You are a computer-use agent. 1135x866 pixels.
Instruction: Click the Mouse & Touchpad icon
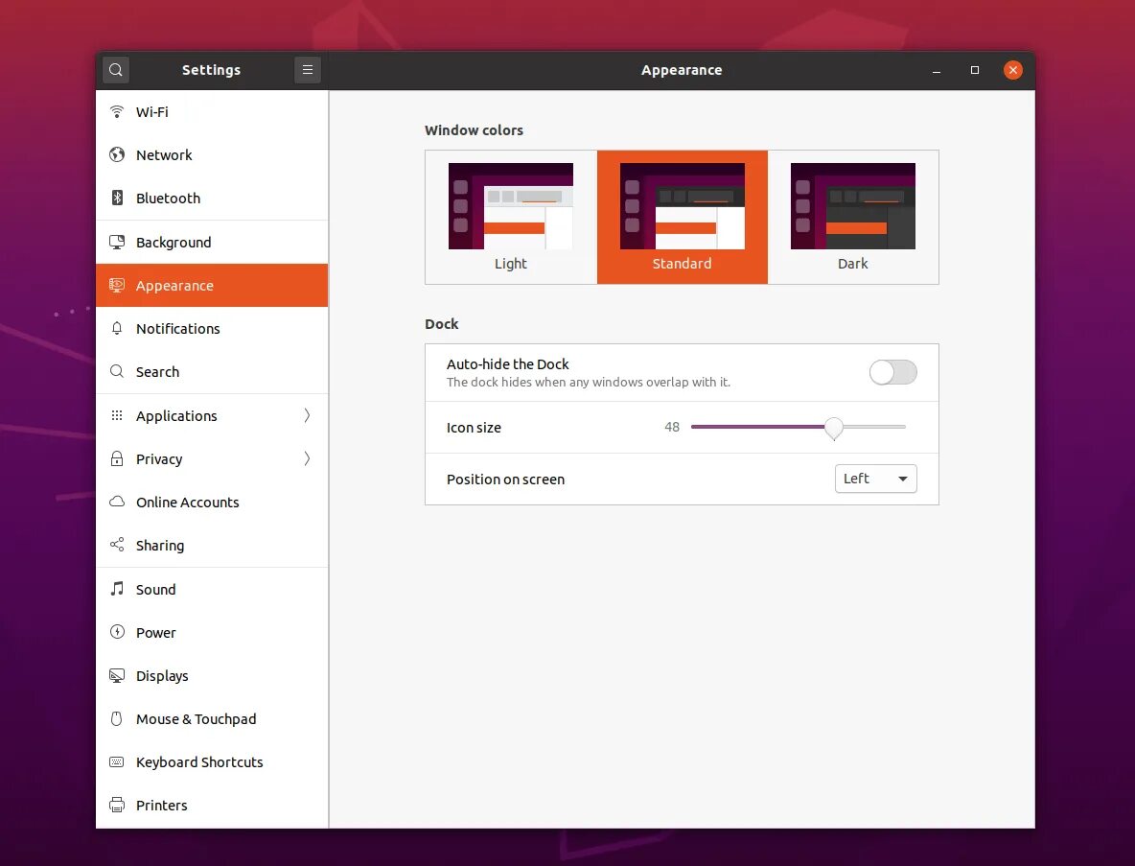point(117,718)
